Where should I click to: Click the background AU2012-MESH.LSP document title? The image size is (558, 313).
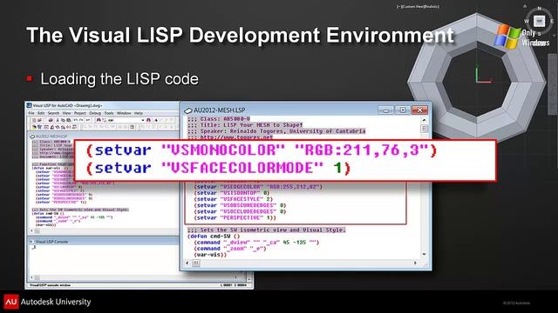[51, 137]
